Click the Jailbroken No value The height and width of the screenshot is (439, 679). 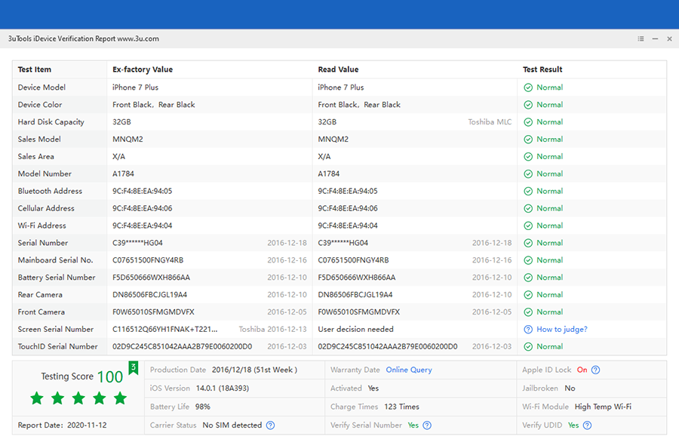coord(570,388)
